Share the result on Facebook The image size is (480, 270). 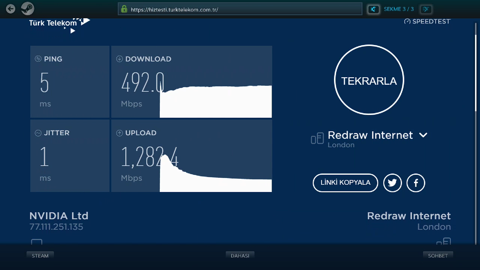(x=415, y=183)
